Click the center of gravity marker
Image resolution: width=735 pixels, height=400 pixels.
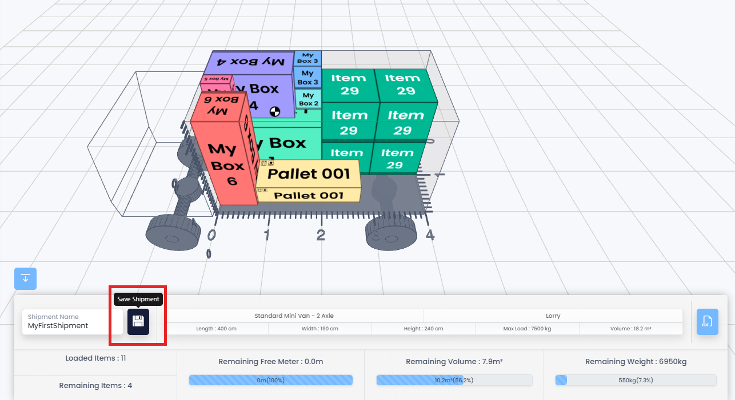pos(275,111)
